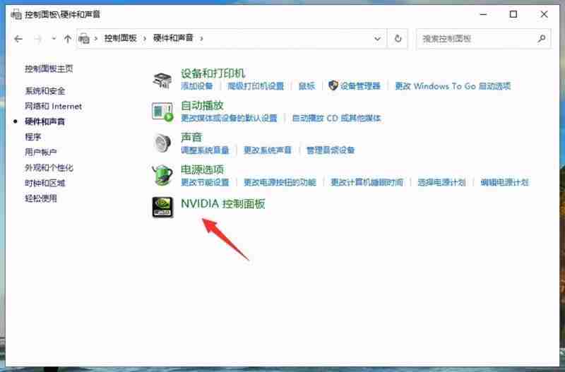This screenshot has width=565, height=372.
Task: Open 时钟和区域 category
Action: coord(45,183)
